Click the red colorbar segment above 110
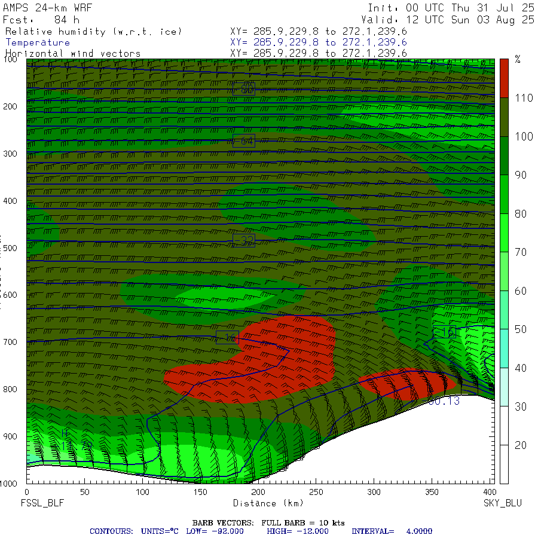This screenshot has width=538, height=538. pos(504,78)
